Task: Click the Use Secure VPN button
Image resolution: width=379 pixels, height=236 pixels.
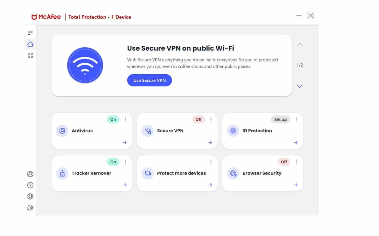Action: tap(149, 80)
